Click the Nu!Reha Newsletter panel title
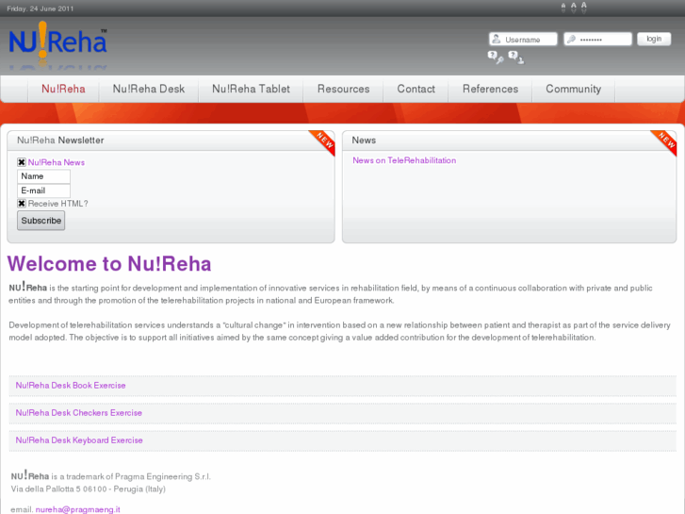685x514 pixels. pyautogui.click(x=60, y=141)
